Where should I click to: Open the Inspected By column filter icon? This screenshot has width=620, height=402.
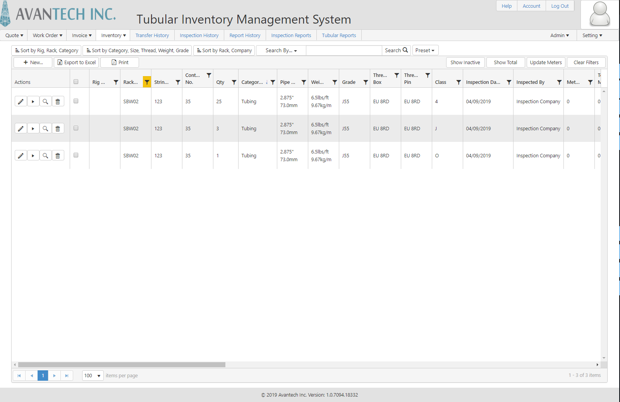(559, 82)
